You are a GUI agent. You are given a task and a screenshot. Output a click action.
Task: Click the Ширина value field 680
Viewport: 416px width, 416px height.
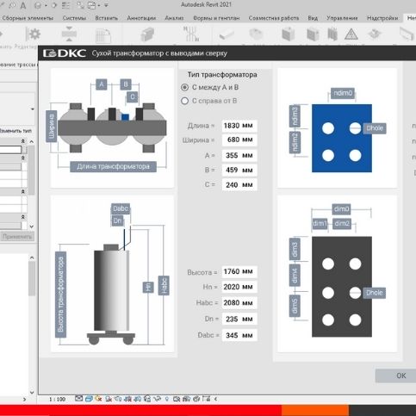(x=239, y=140)
